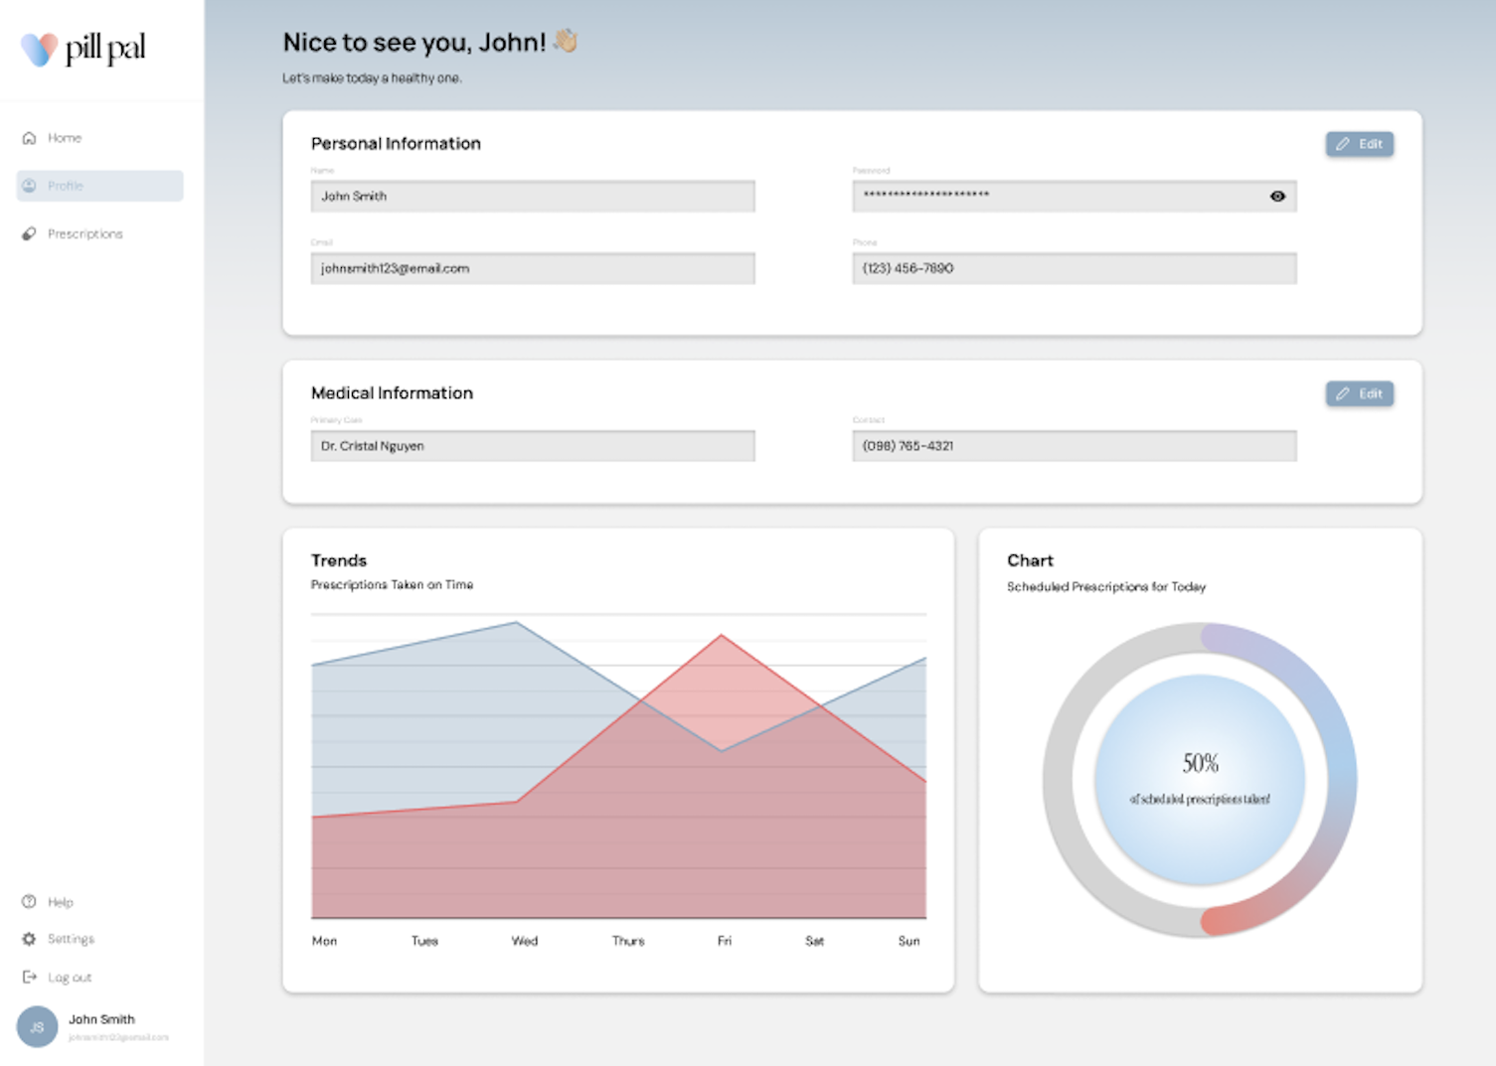The height and width of the screenshot is (1066, 1496).
Task: Click the Name field containing John Smith
Action: (532, 197)
